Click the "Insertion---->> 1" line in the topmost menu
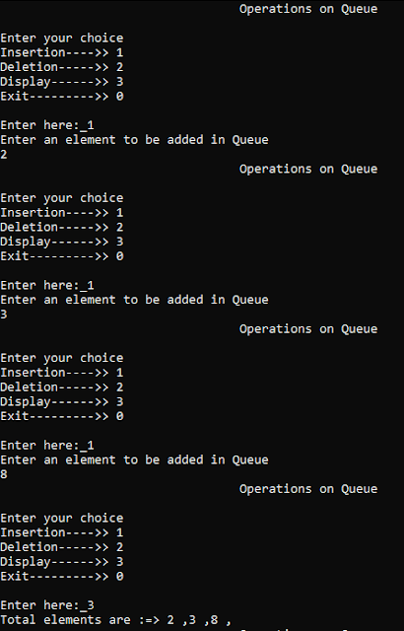This screenshot has width=404, height=631. [x=62, y=52]
